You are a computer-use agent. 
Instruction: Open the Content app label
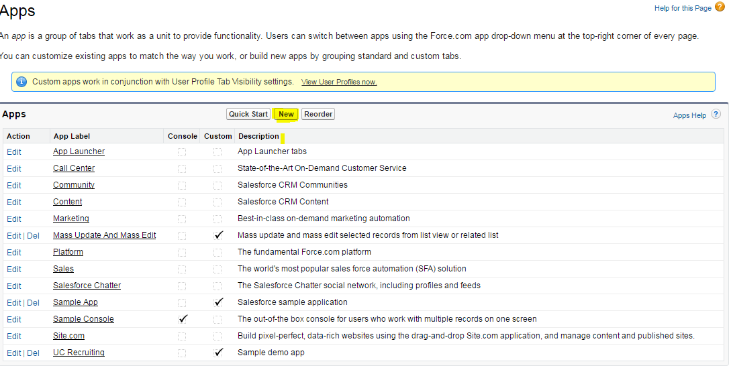(x=68, y=202)
